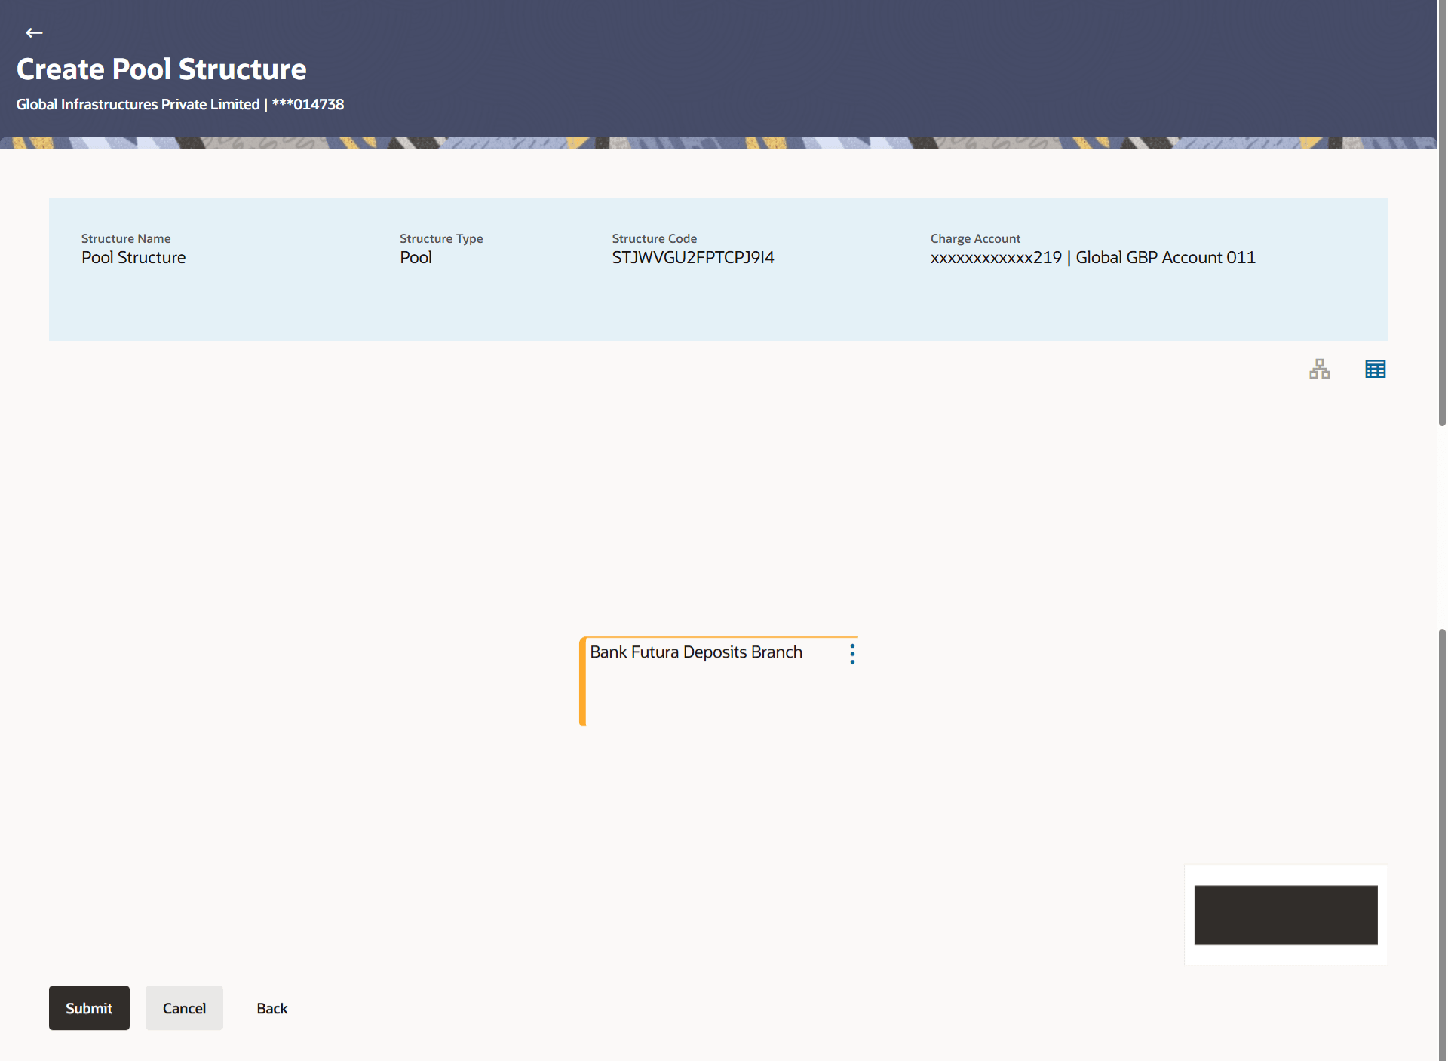Click the dark minimap overview viewport
The width and height of the screenshot is (1448, 1061).
[x=1285, y=915]
